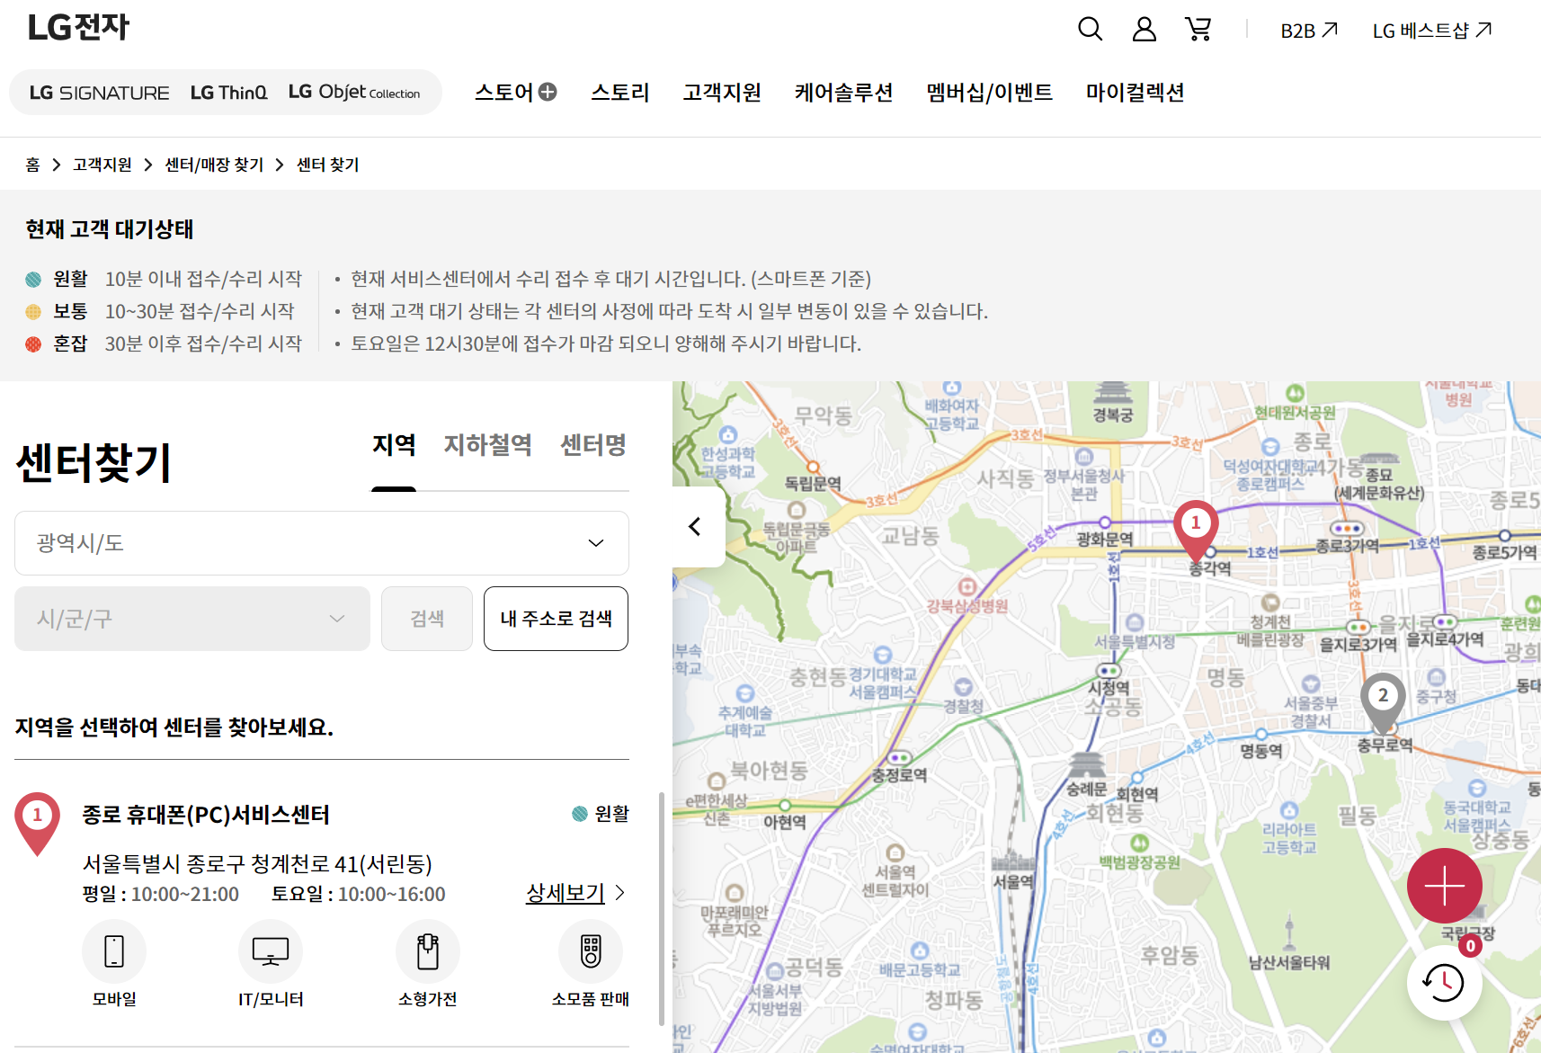Click the 고객지원 breadcrumb

pyautogui.click(x=102, y=165)
